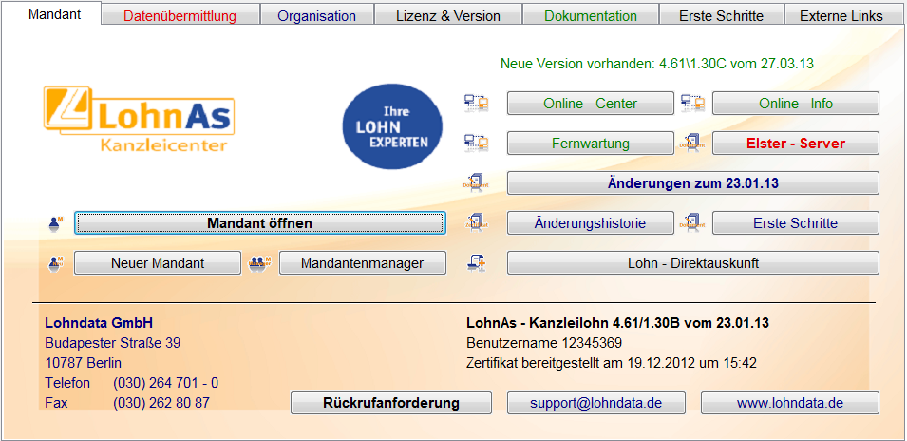Click the group icon beside Mandantenmanager
907x441 pixels.
(x=259, y=263)
